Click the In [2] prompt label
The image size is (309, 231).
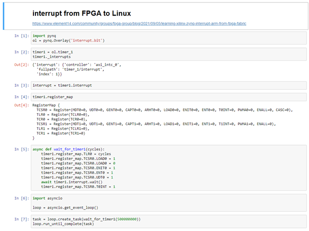point(22,52)
